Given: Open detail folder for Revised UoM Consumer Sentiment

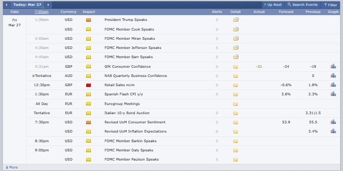Looking at the screenshot, I should click(235, 122).
